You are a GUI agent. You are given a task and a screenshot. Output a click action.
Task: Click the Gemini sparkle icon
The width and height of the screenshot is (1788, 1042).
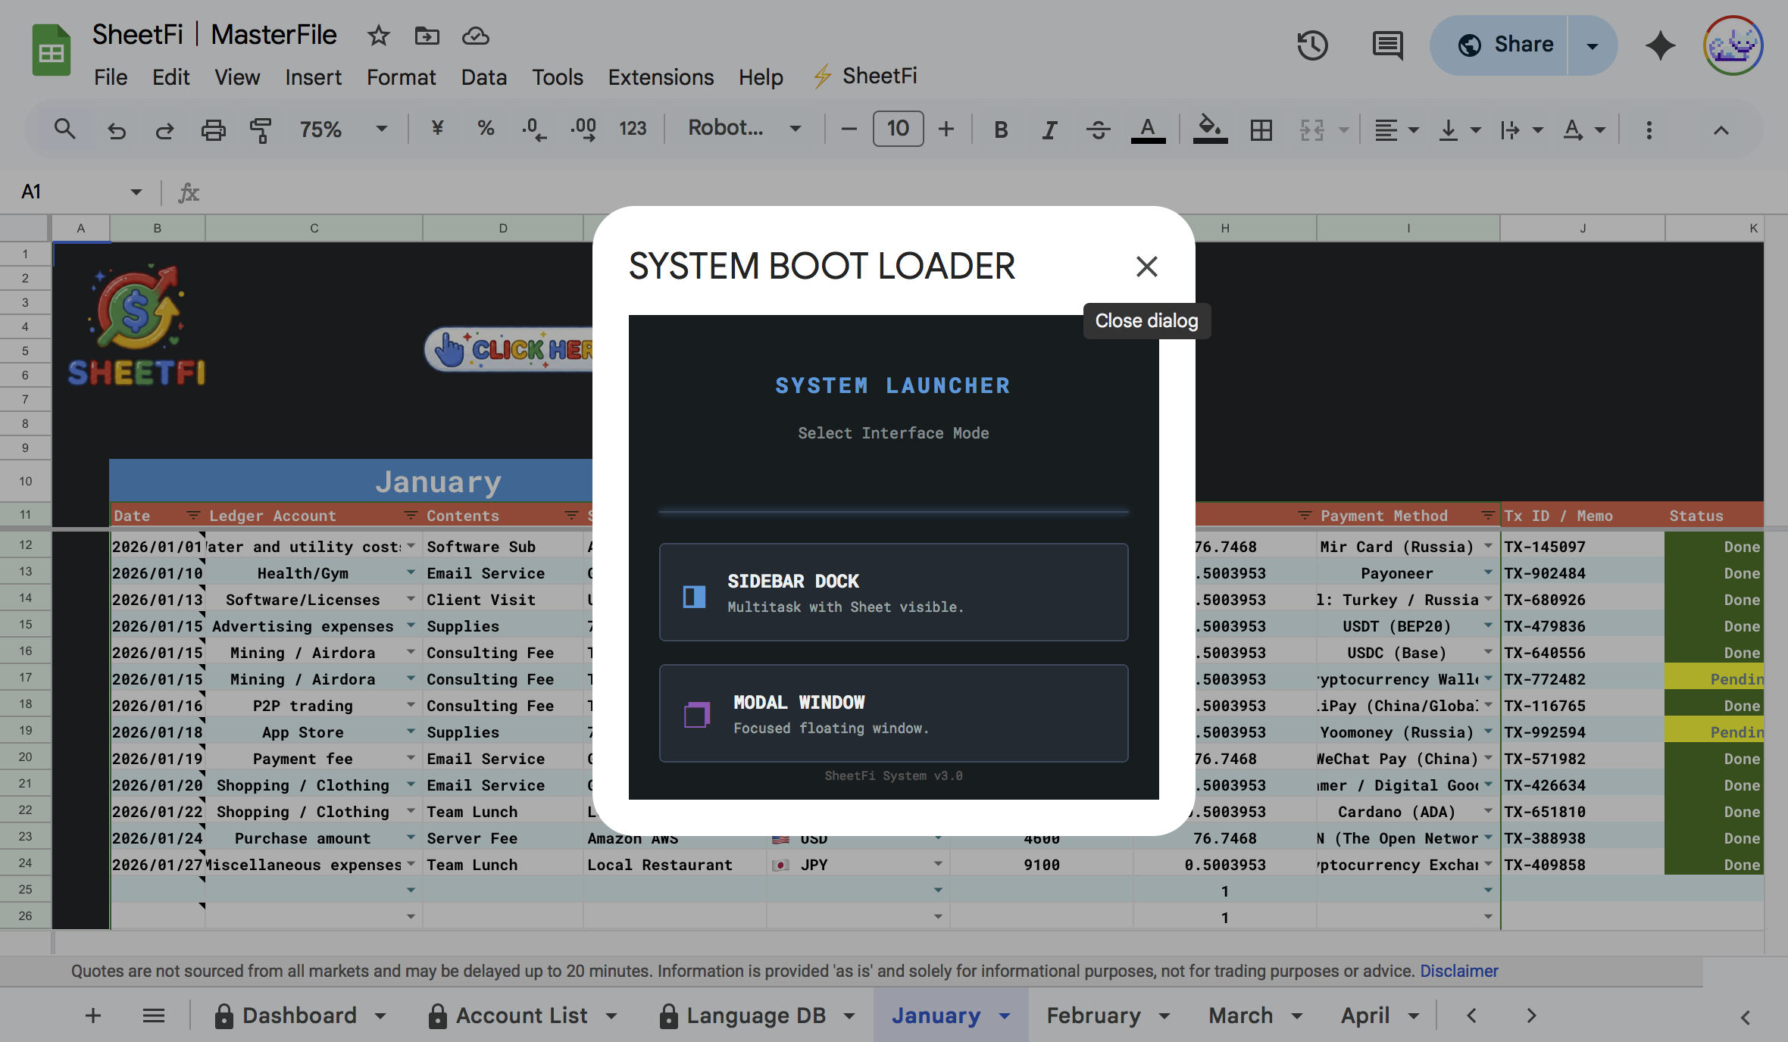[1660, 45]
